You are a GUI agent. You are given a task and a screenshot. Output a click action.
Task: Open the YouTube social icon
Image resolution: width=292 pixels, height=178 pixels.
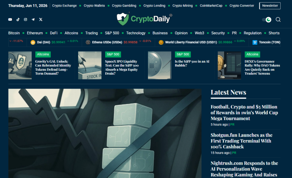pos(10,20)
